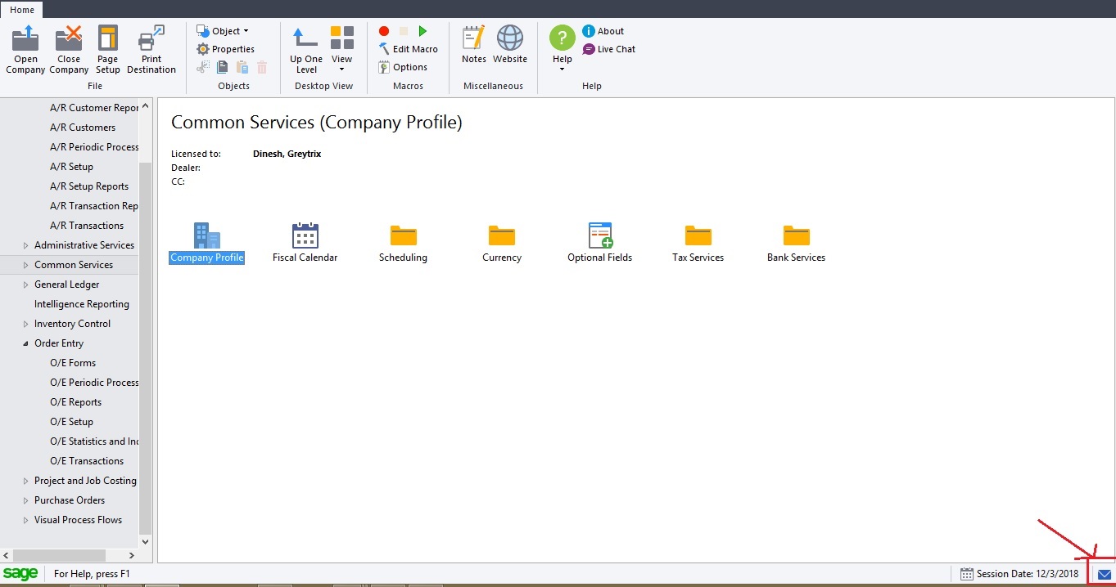Screen dimensions: 1116x587
Task: Go Up One Level in desktop view
Action: 306,49
